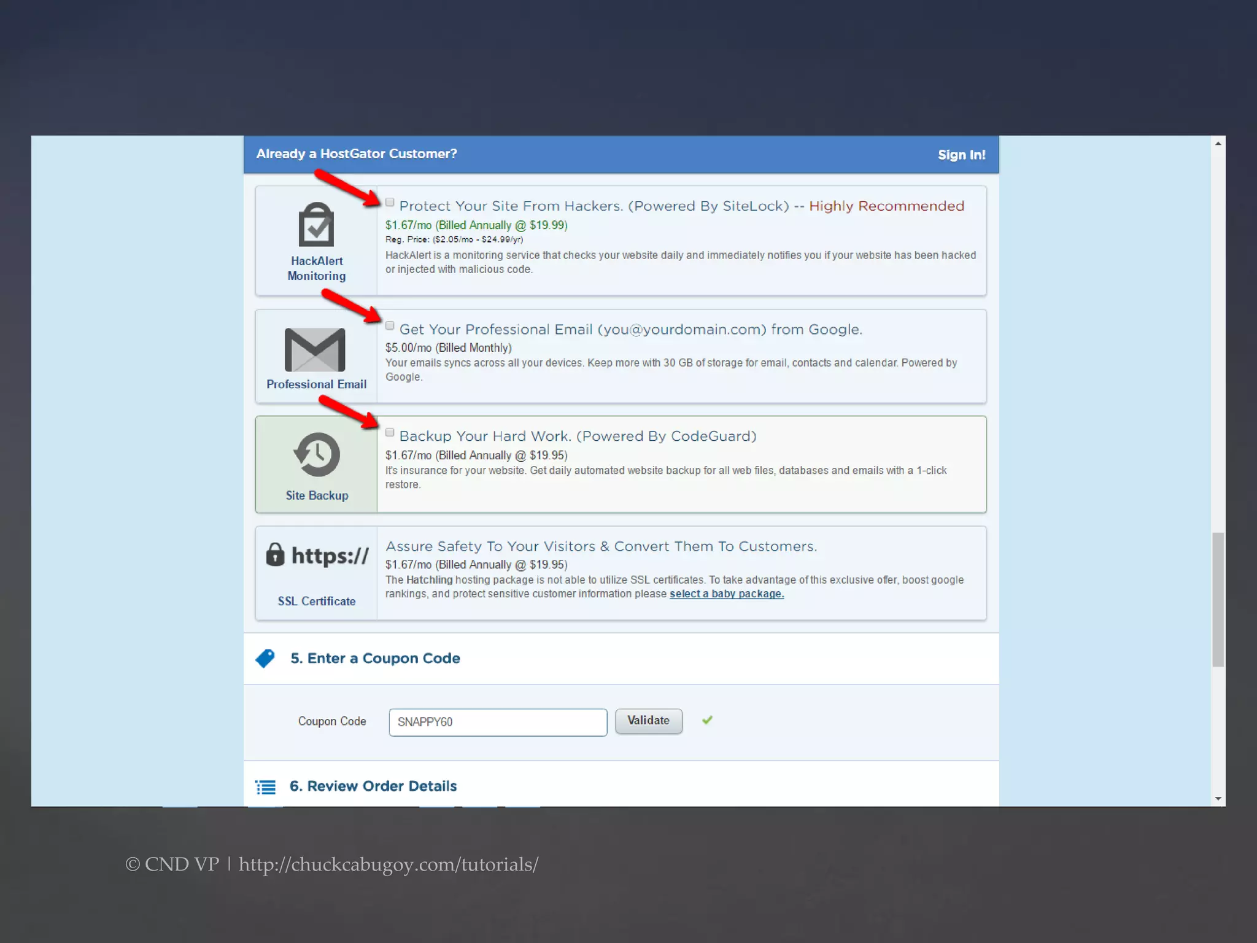Focus the Coupon Code input field
The image size is (1257, 943).
(x=498, y=722)
